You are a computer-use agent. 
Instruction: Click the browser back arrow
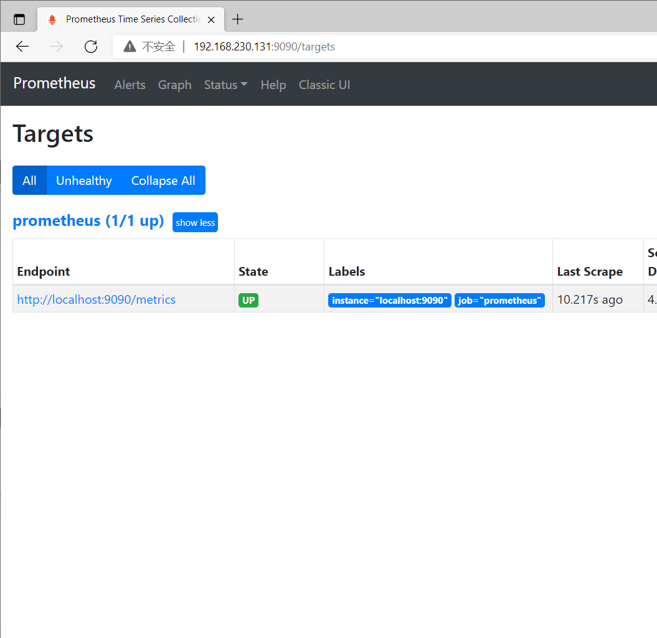22,47
